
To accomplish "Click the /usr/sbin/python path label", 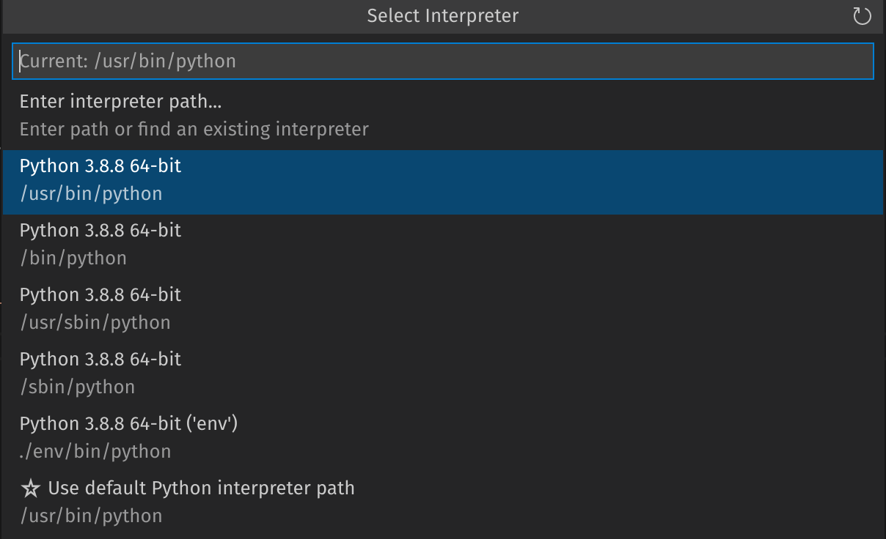I will 95,322.
